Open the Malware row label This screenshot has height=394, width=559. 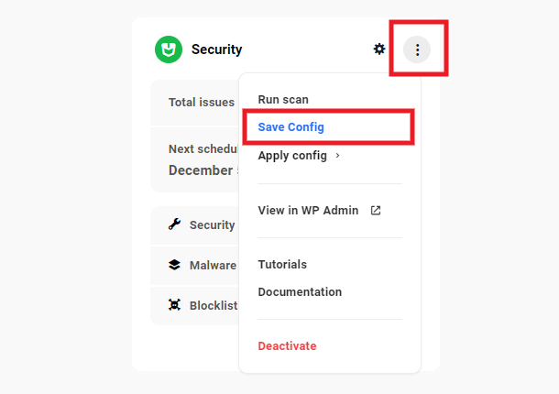click(x=213, y=265)
